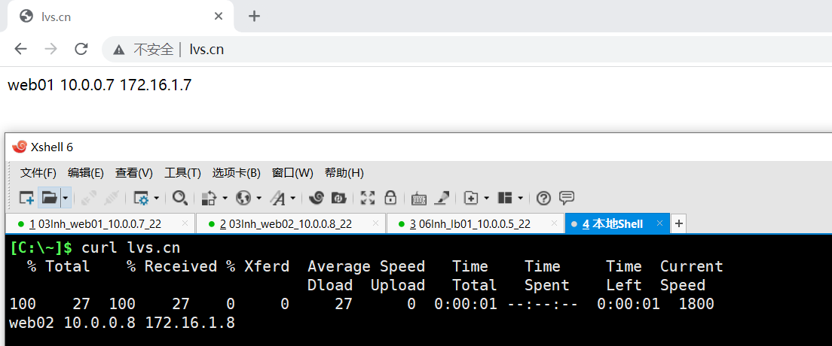Image resolution: width=832 pixels, height=346 pixels.
Task: Close the lvs.cn browser tab
Action: [x=218, y=17]
